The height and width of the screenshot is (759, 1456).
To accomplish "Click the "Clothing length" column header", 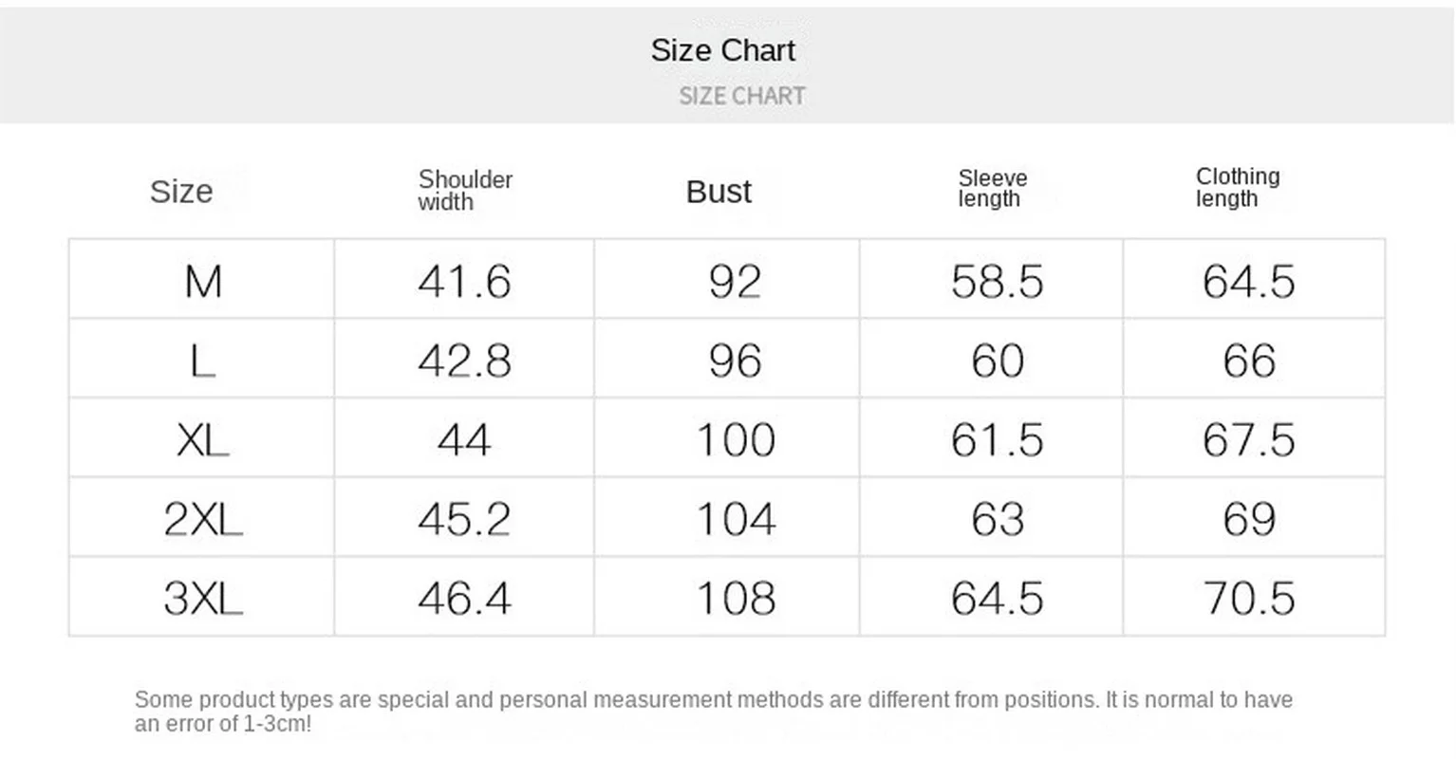I will (x=1237, y=188).
